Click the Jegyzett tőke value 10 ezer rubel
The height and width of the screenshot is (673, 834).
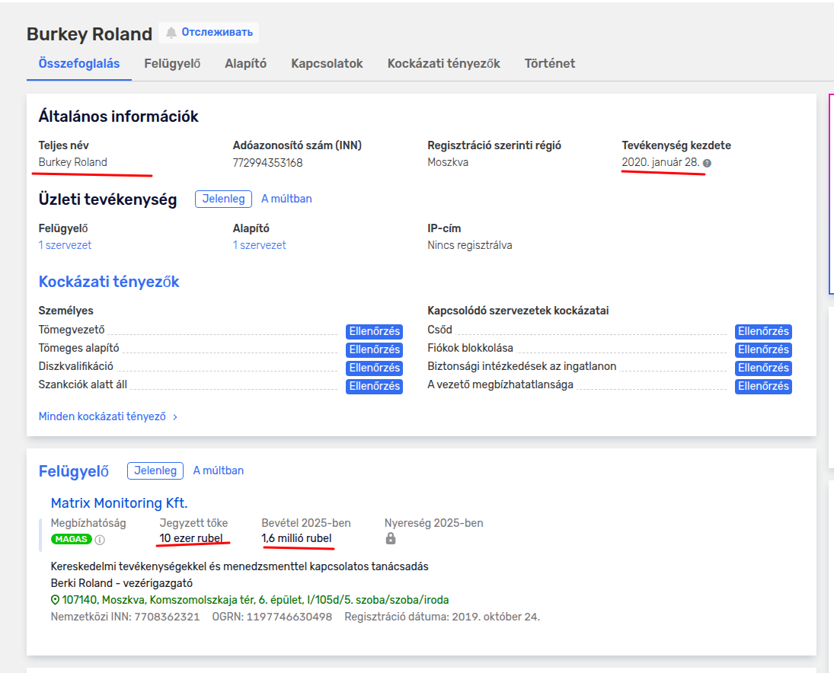coord(191,538)
